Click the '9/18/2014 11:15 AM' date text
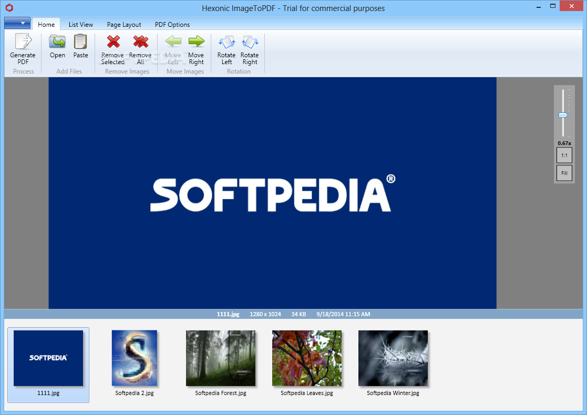This screenshot has width=587, height=415. (x=343, y=314)
